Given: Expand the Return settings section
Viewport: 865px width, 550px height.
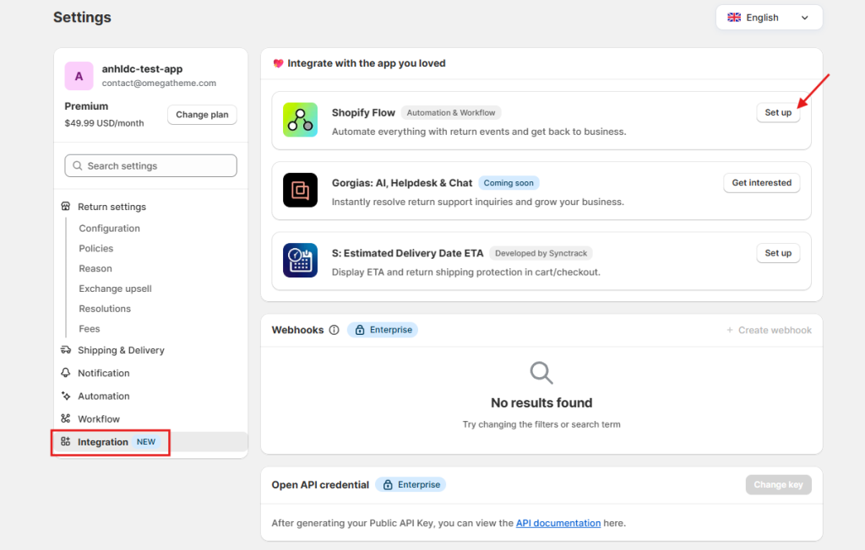Looking at the screenshot, I should click(112, 206).
